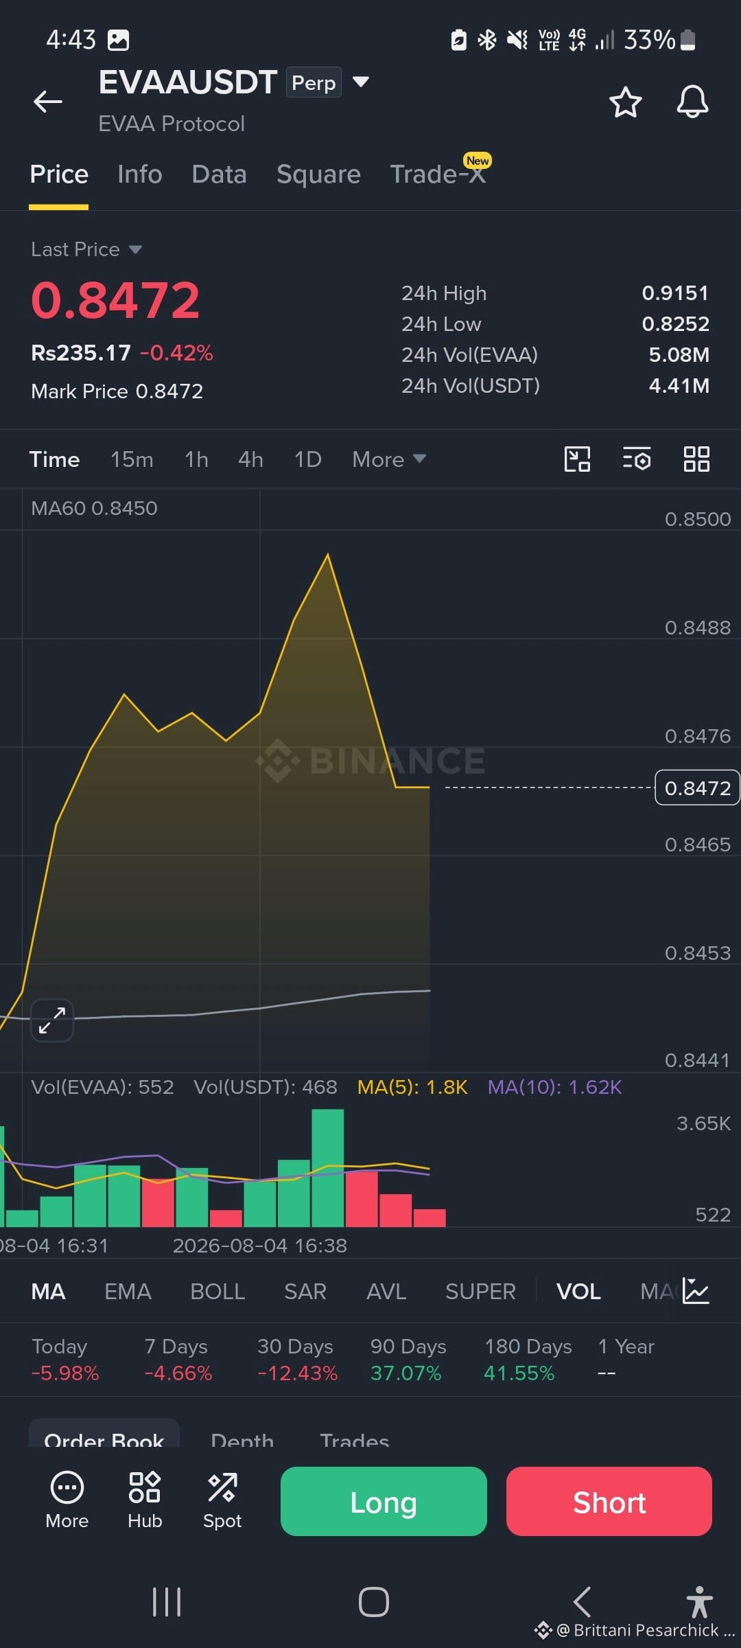Select Time line chart interval

coord(54,459)
